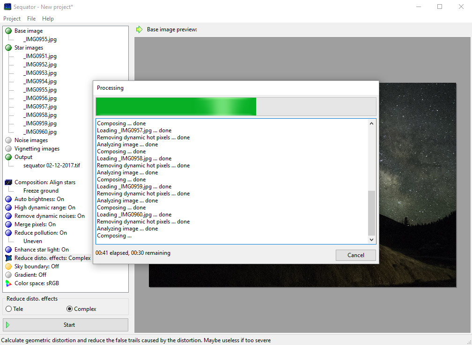The image size is (472, 345).
Task: Click the Noise images label
Action: pos(31,140)
